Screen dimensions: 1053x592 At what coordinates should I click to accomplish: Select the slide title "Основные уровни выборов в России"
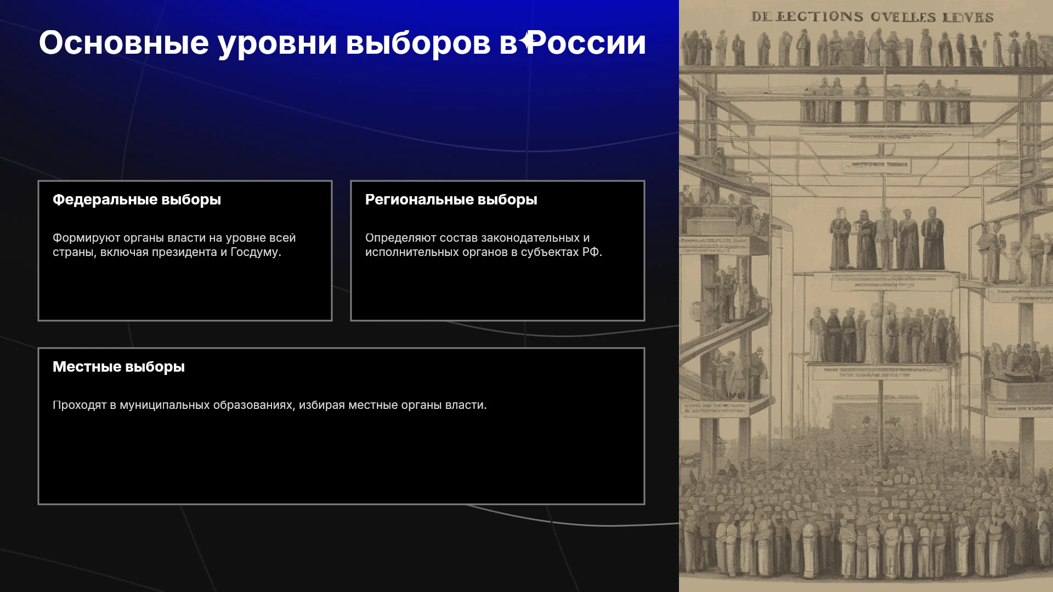point(342,43)
